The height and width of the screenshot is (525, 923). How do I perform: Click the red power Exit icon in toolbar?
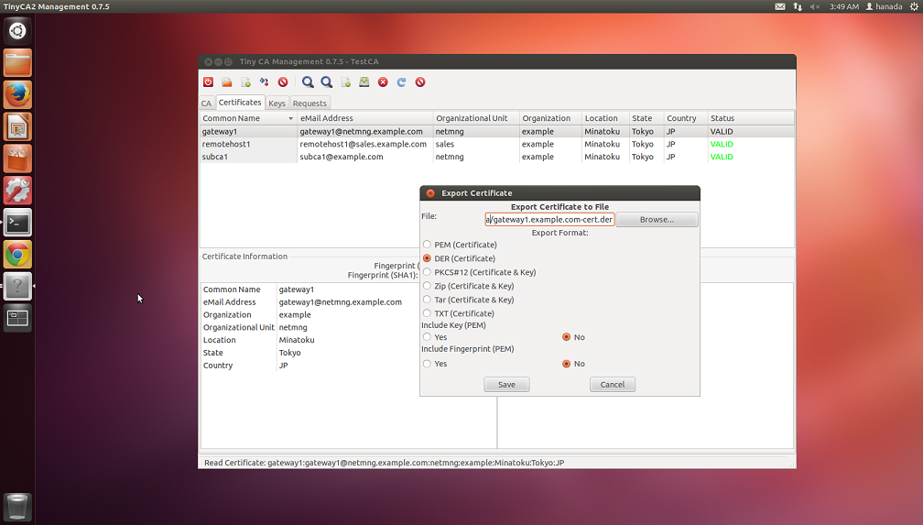(x=208, y=82)
